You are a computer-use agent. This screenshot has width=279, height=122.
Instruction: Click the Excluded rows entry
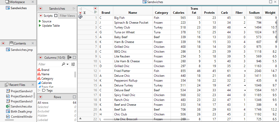[57, 111]
